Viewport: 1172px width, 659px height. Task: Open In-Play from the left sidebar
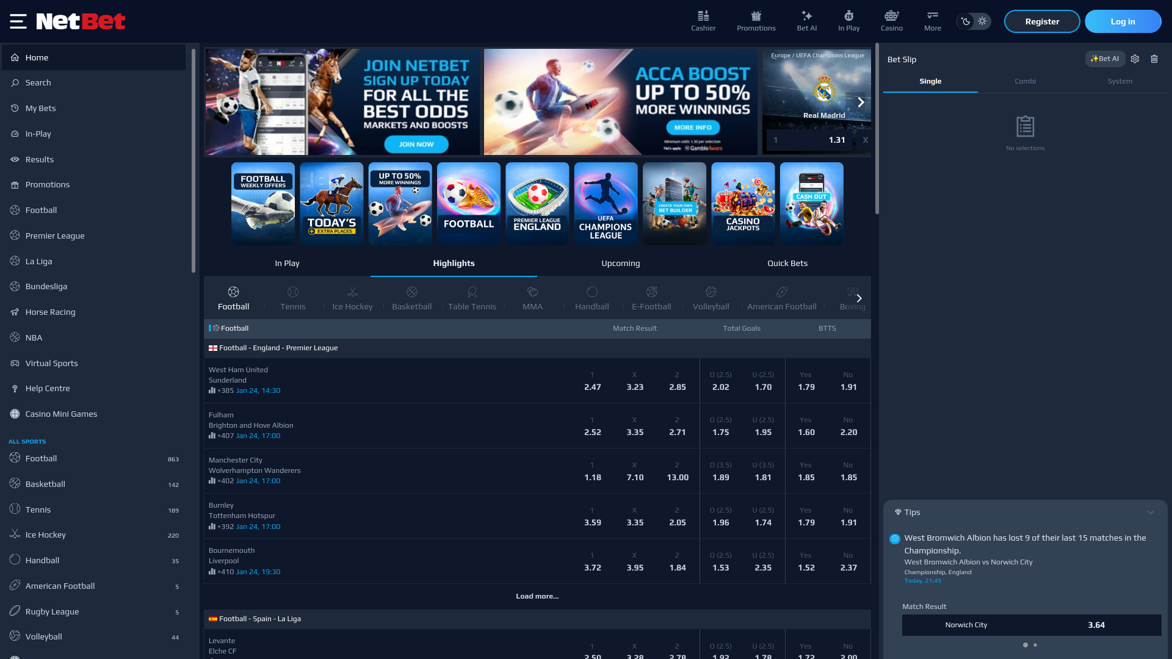(x=38, y=134)
